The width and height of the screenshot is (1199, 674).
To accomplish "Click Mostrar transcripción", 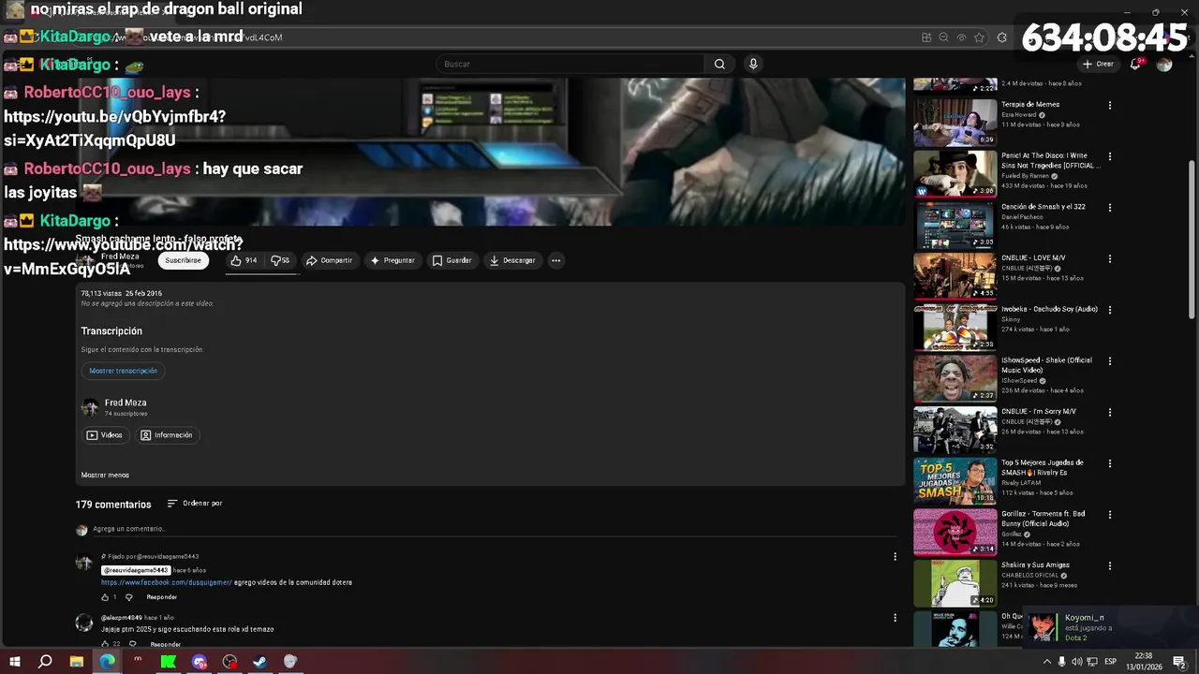I will tap(123, 371).
